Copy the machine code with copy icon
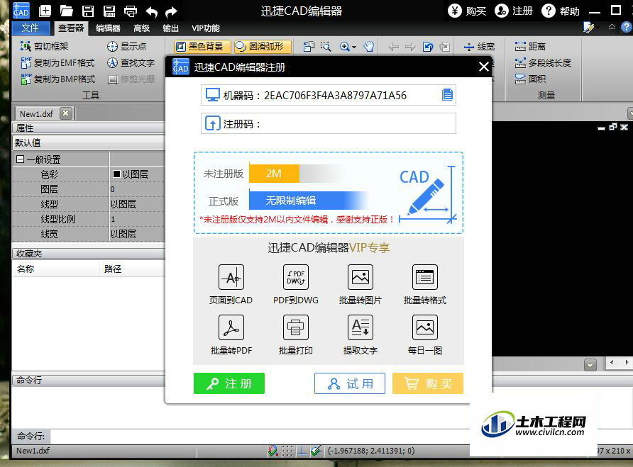This screenshot has width=633, height=467. 447,95
